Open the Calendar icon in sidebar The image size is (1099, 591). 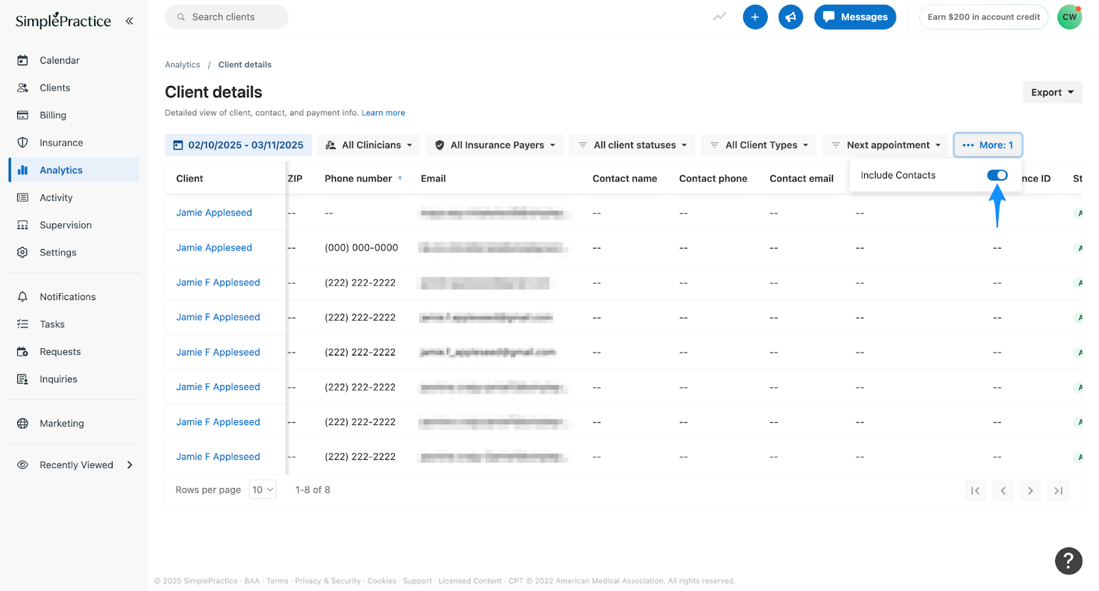coord(23,60)
